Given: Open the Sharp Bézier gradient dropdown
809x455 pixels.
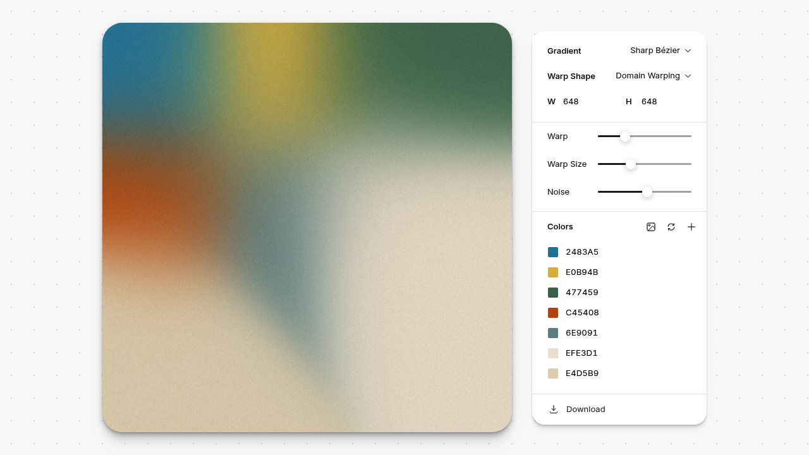Looking at the screenshot, I should point(660,51).
